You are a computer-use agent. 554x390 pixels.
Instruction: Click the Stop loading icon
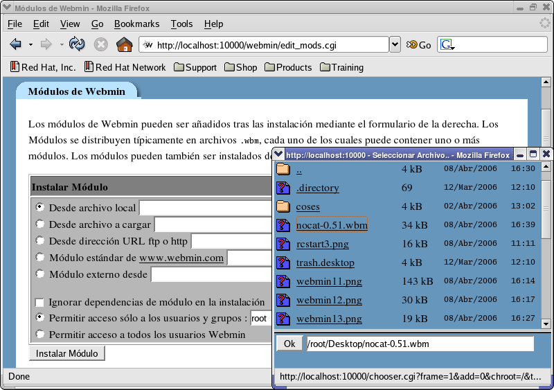pyautogui.click(x=100, y=45)
